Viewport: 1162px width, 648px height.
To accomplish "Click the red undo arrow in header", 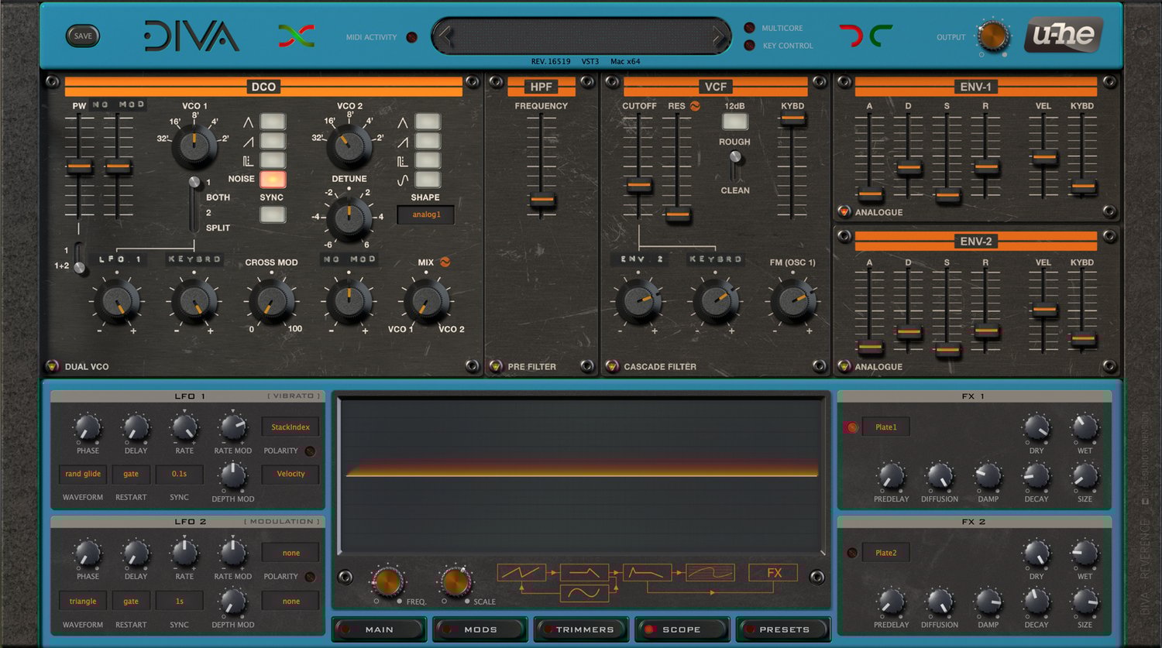I will point(851,36).
